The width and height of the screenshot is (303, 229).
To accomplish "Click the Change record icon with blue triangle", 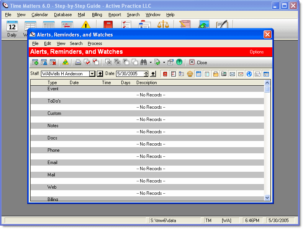I will (44, 62).
